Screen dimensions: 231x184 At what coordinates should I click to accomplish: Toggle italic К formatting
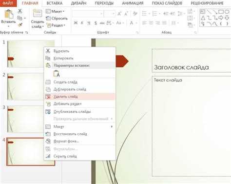click(82, 23)
